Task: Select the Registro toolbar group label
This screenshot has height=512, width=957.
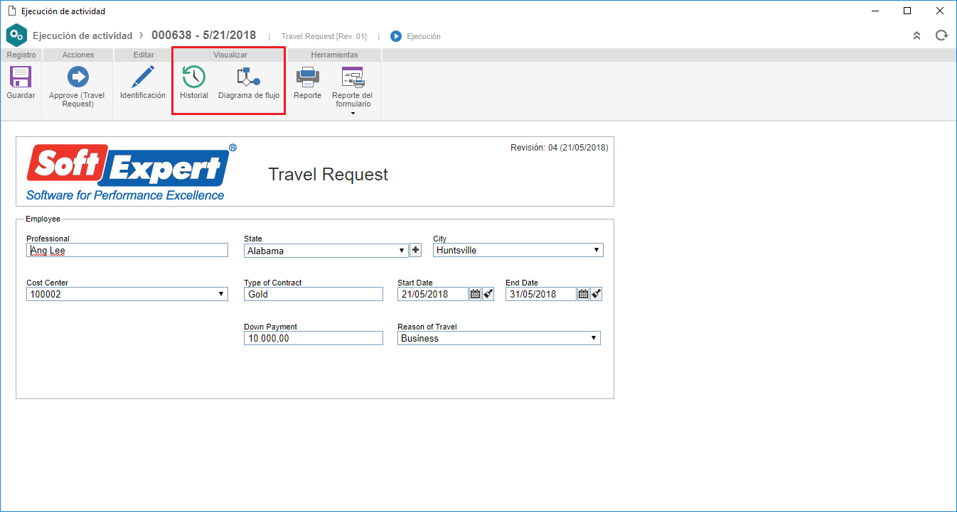Action: pos(21,55)
